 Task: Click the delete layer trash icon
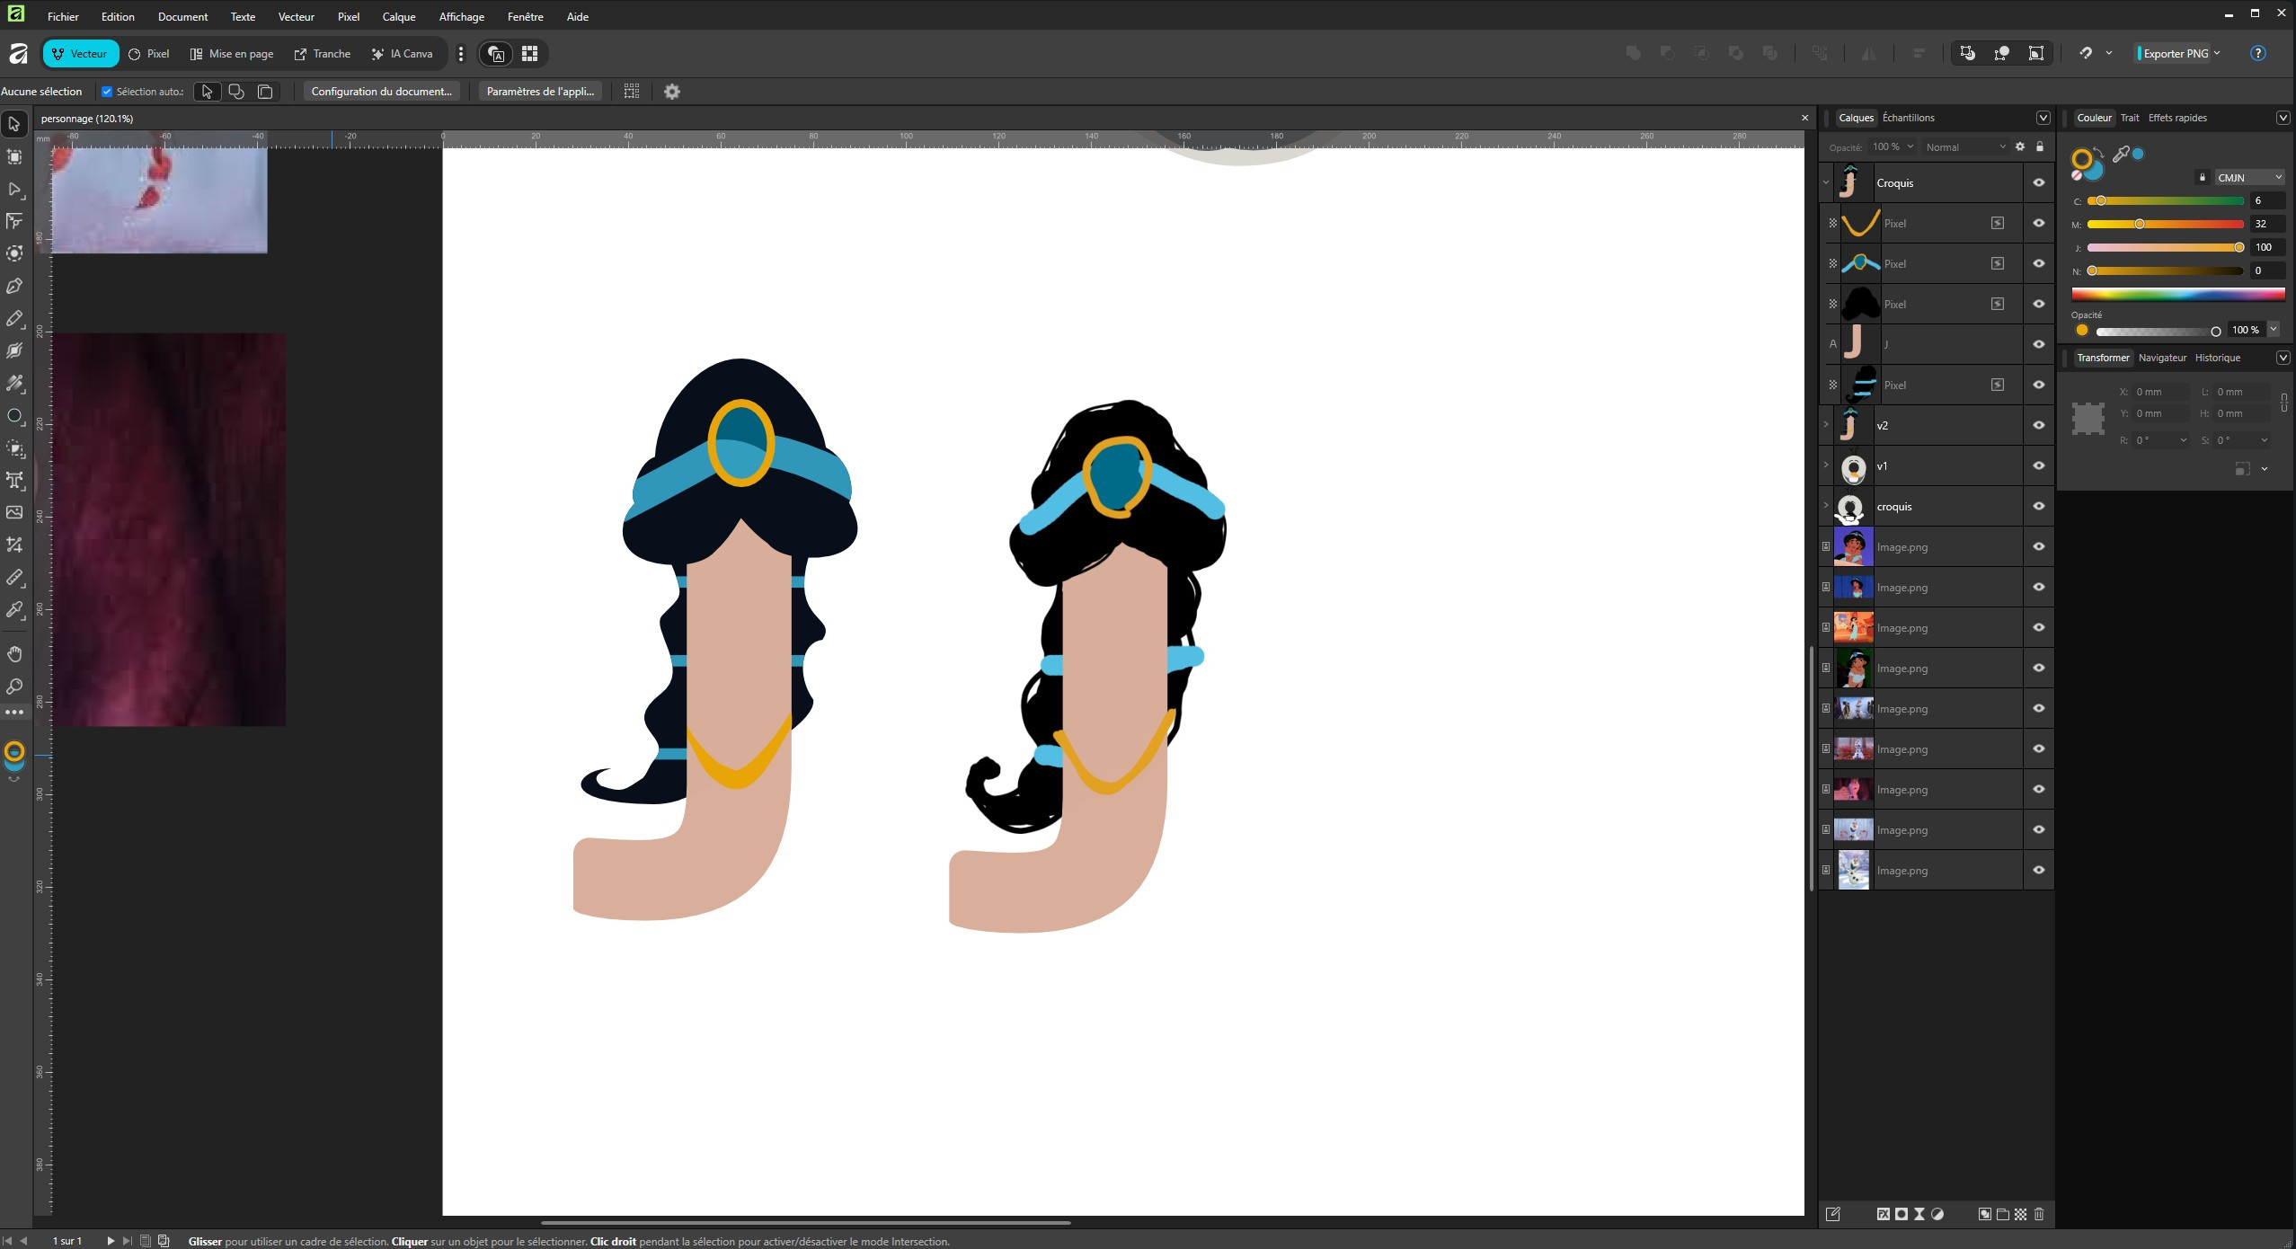click(2039, 1214)
